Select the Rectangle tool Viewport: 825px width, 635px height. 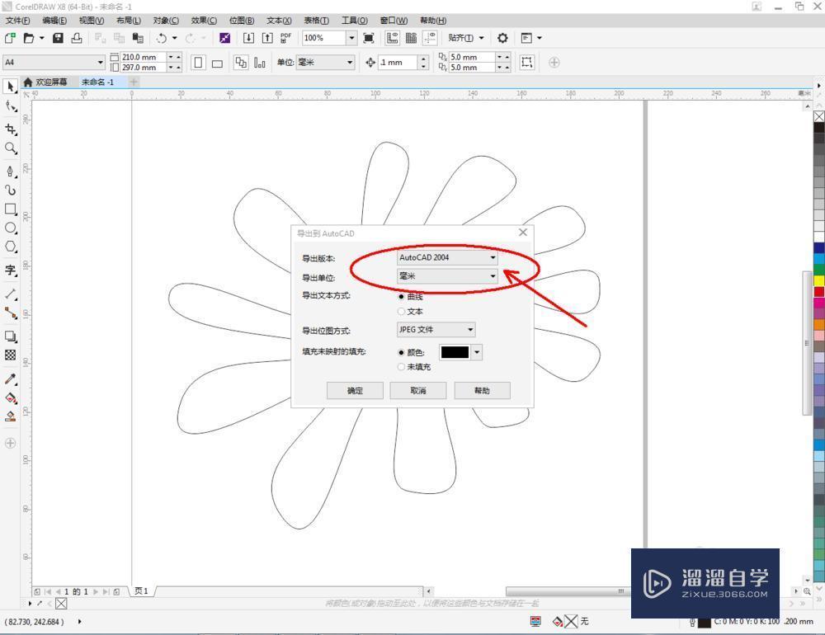(11, 209)
